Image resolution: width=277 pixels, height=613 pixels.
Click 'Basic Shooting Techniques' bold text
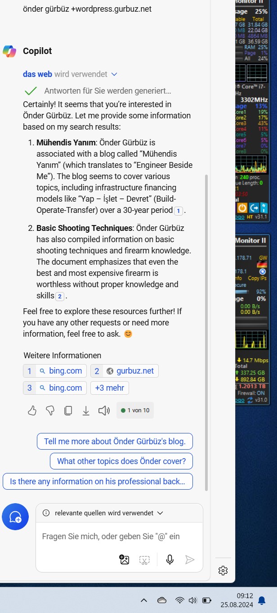85,228
